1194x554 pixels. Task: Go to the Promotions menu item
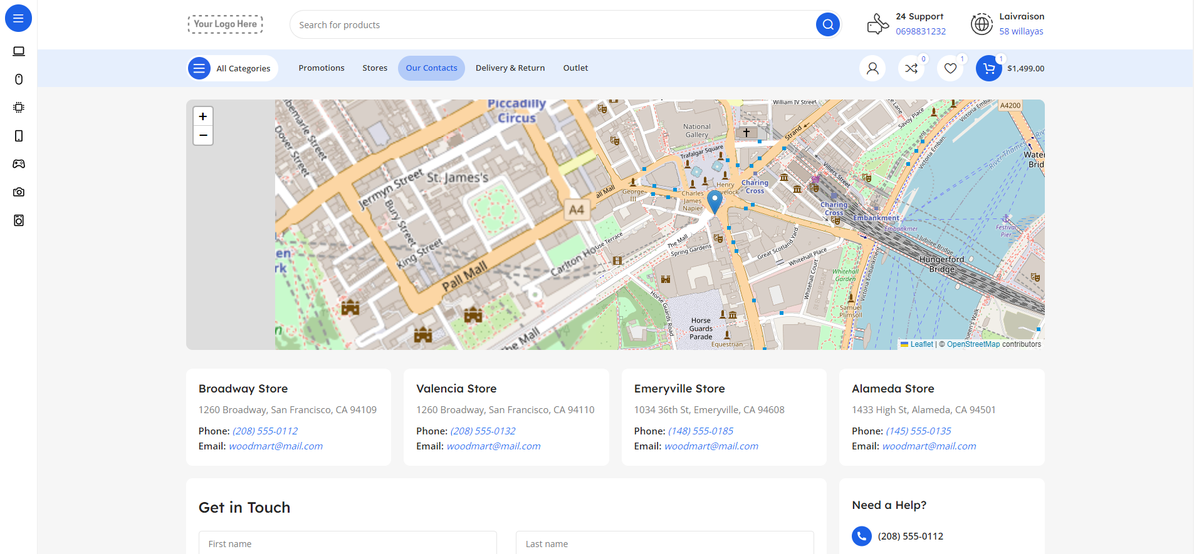[321, 68]
